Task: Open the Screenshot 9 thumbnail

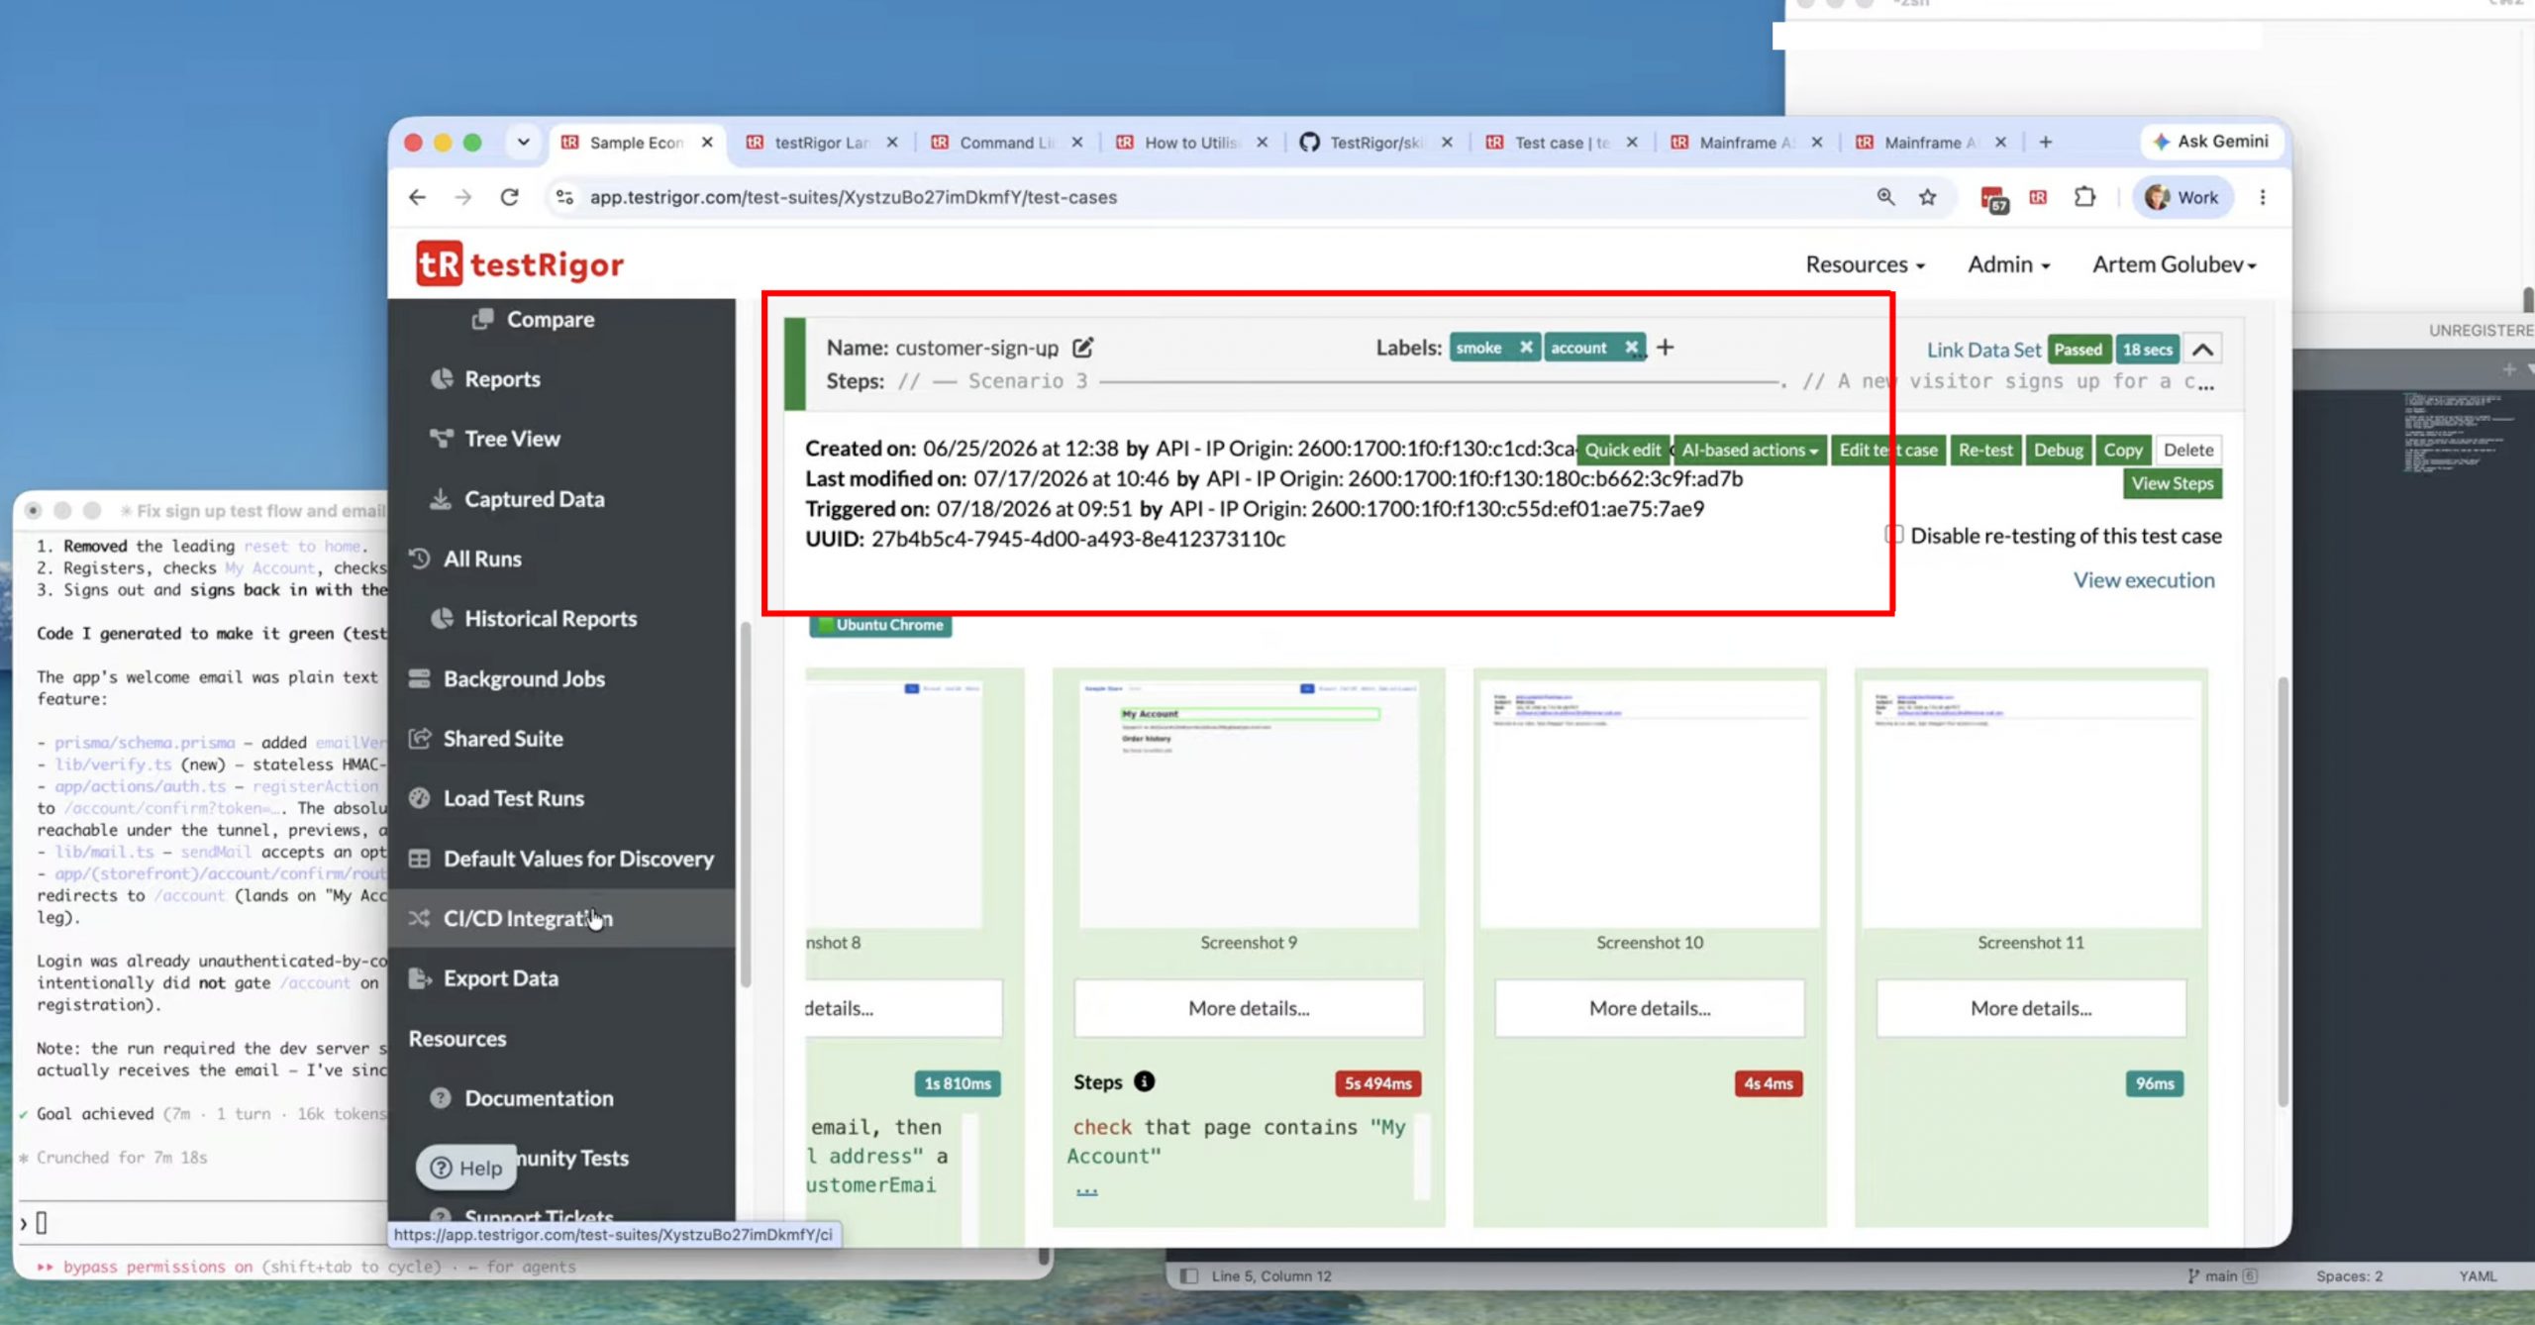Action: click(x=1249, y=803)
